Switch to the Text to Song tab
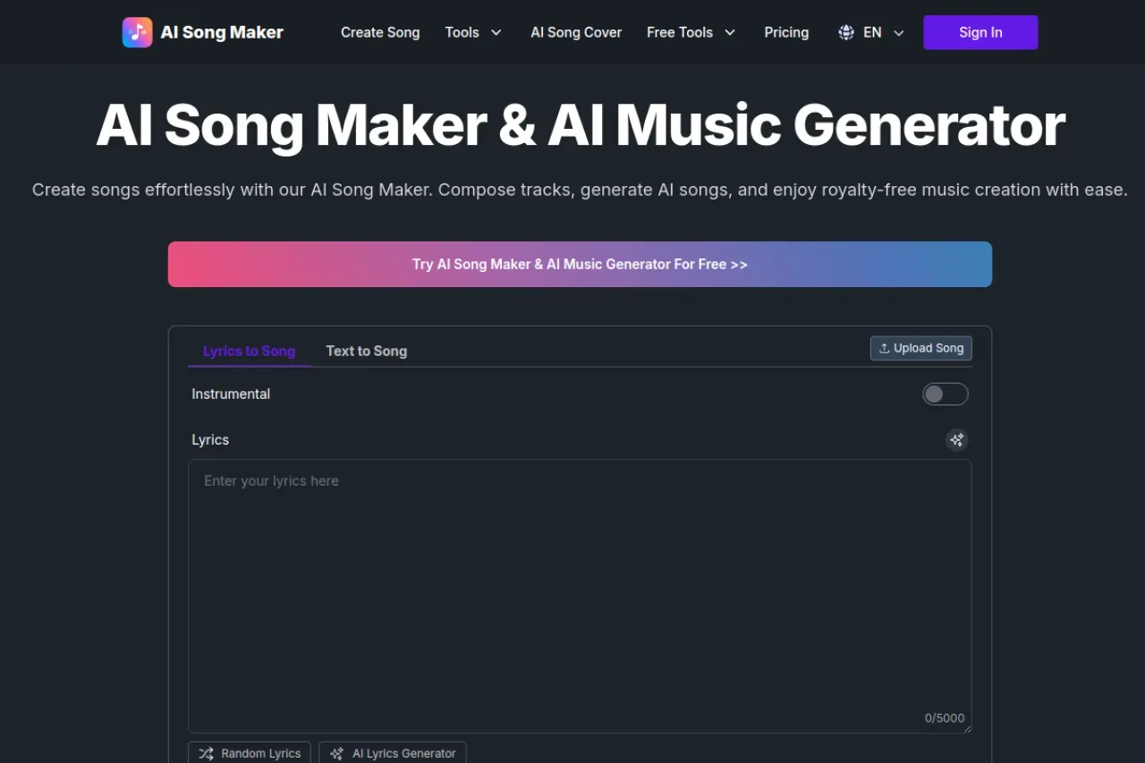The width and height of the screenshot is (1145, 763). coord(367,351)
